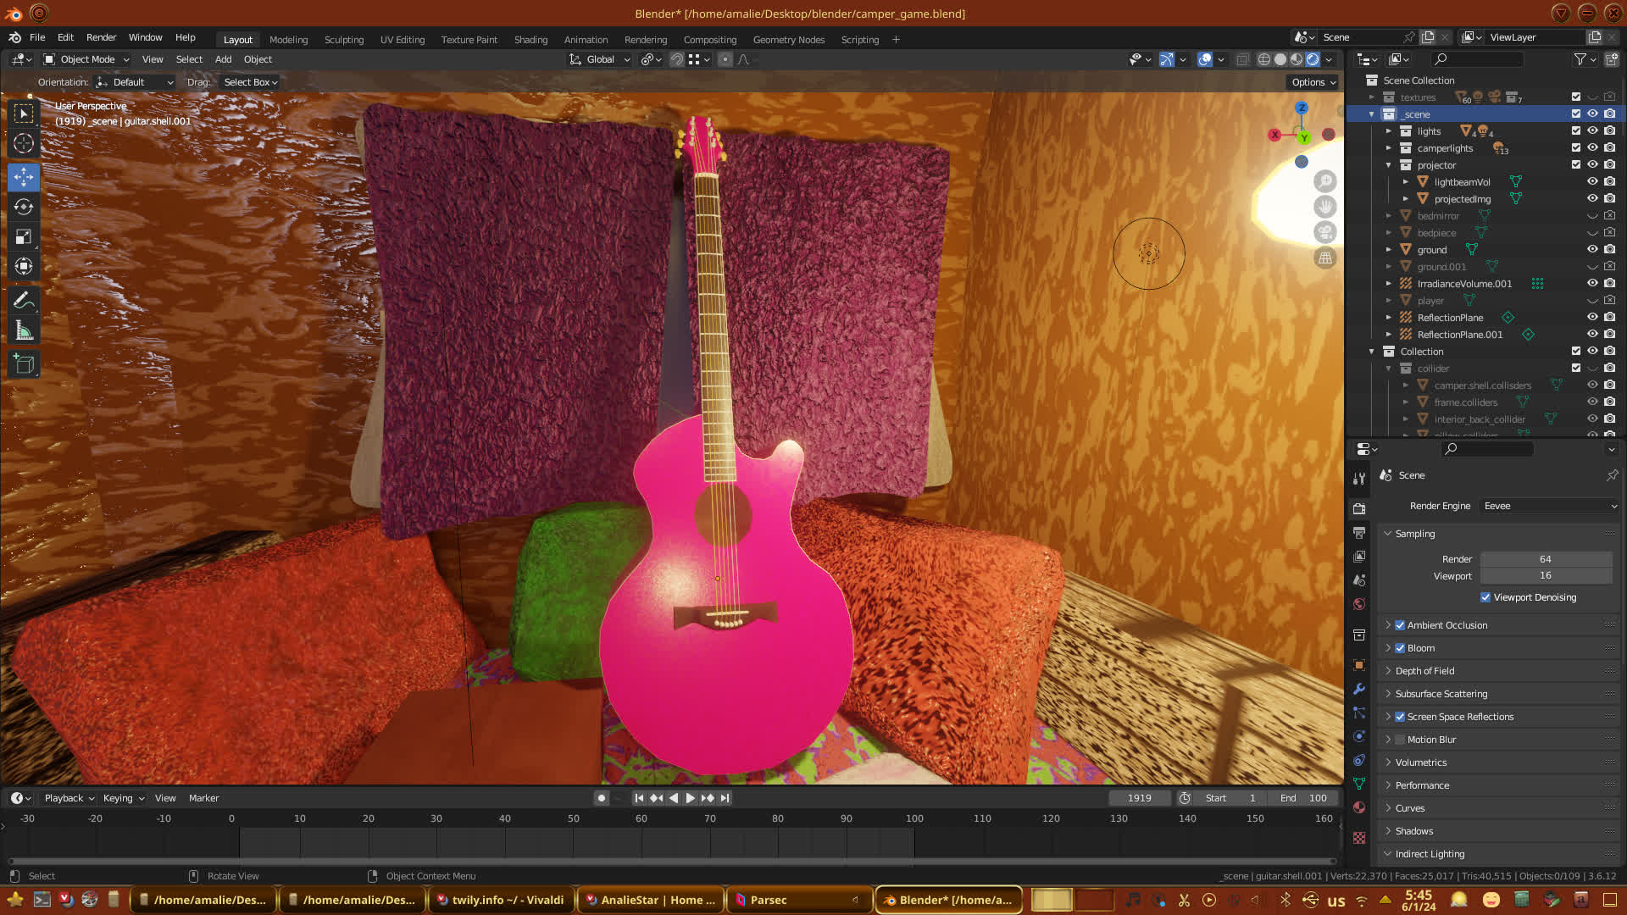
Task: Toggle camera view gizmo button
Action: tap(1325, 232)
